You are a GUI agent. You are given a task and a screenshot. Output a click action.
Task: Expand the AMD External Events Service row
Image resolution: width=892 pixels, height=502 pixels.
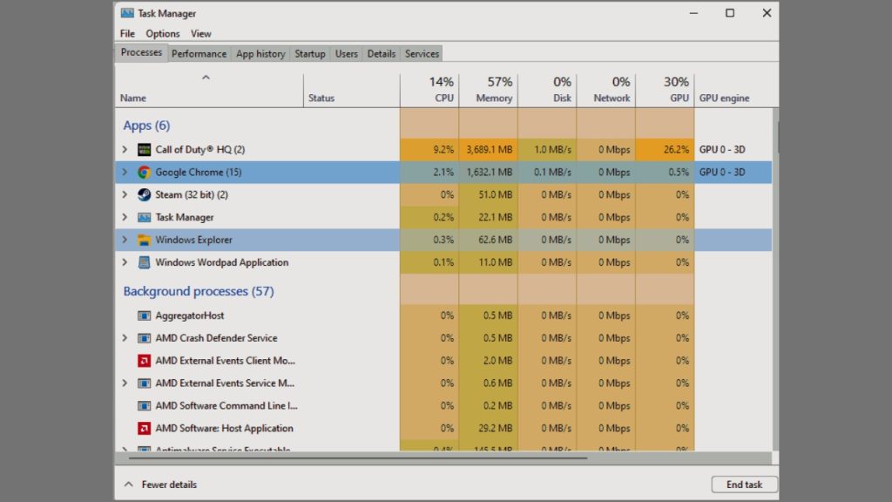pos(125,383)
